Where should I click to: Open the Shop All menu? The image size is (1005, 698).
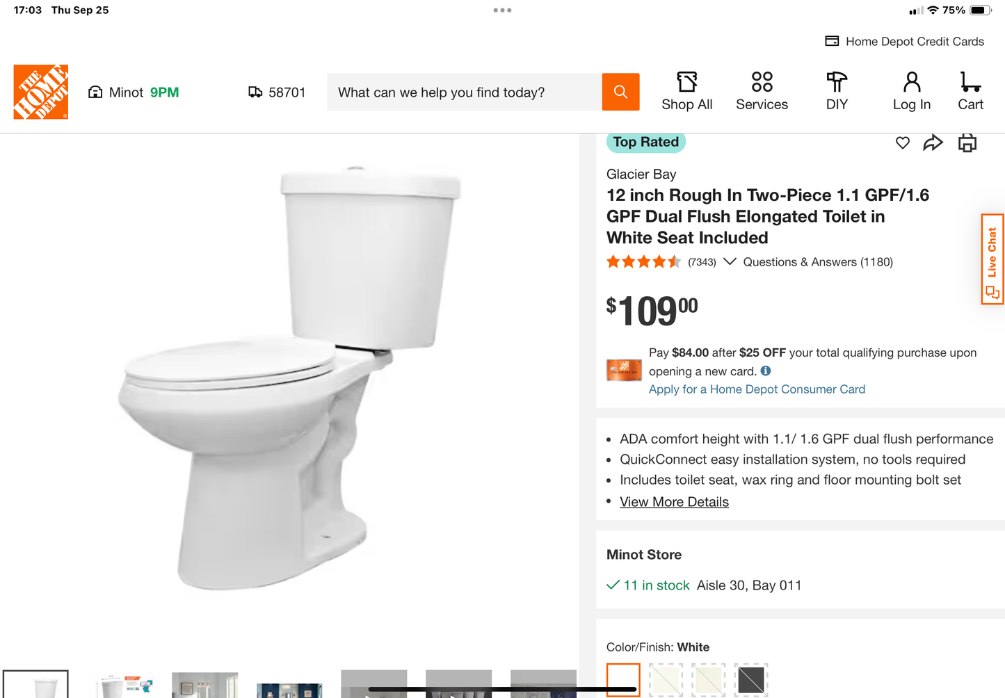[686, 91]
